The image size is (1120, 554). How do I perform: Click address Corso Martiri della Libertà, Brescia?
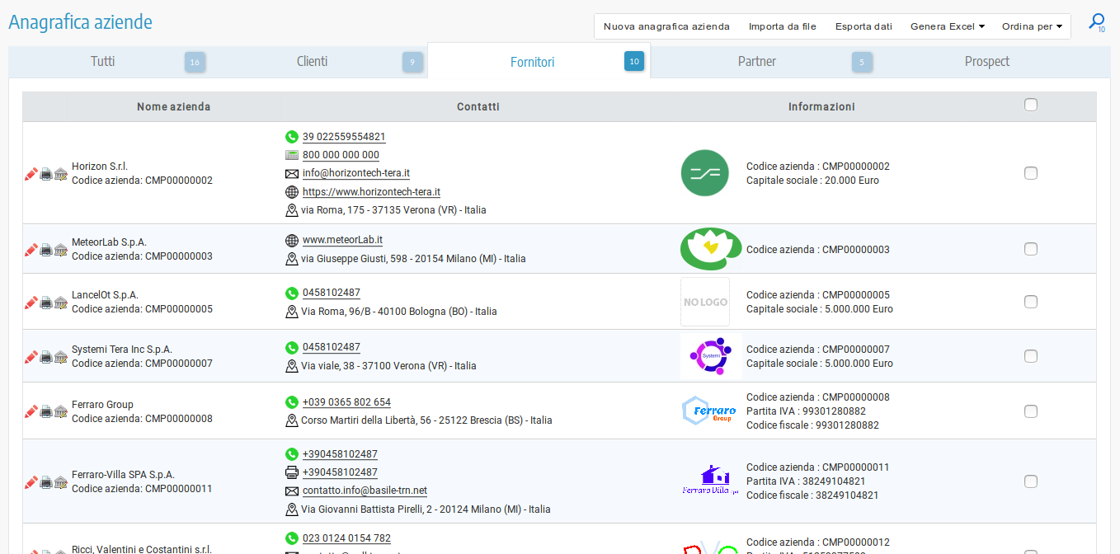[426, 420]
